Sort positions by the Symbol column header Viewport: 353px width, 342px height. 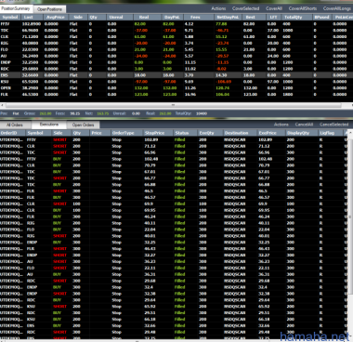10,17
